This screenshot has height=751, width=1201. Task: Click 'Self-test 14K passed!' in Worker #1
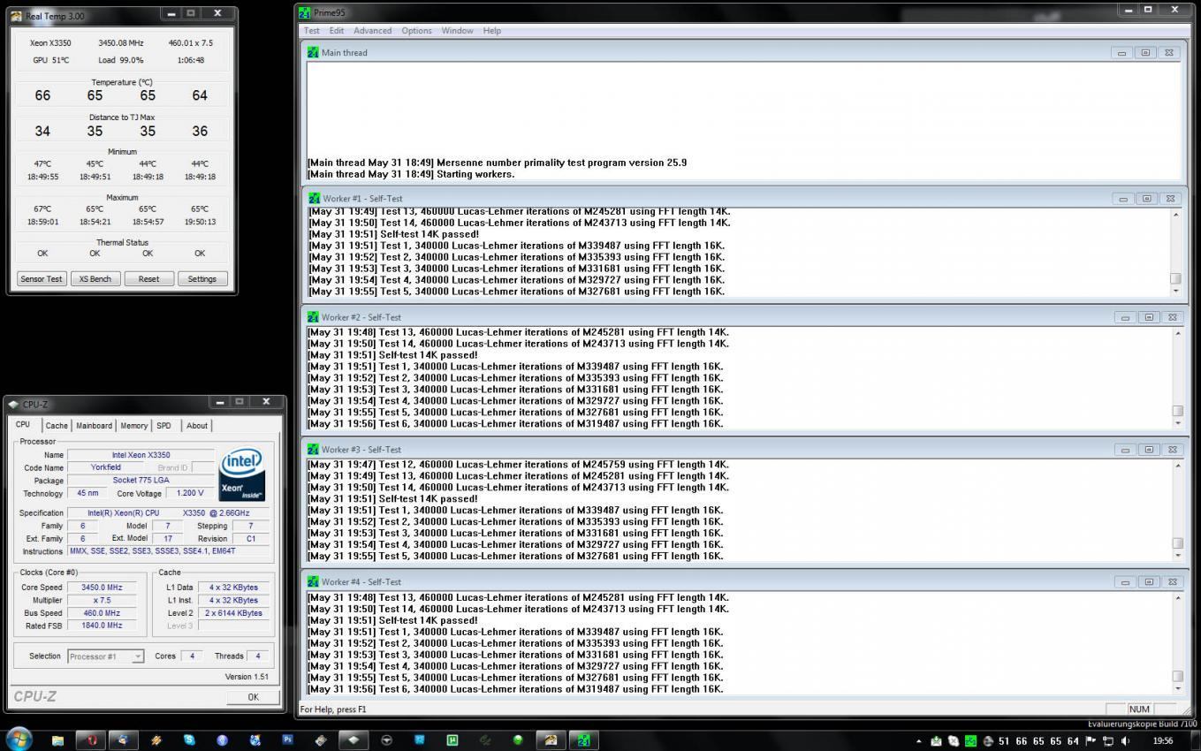pyautogui.click(x=429, y=234)
